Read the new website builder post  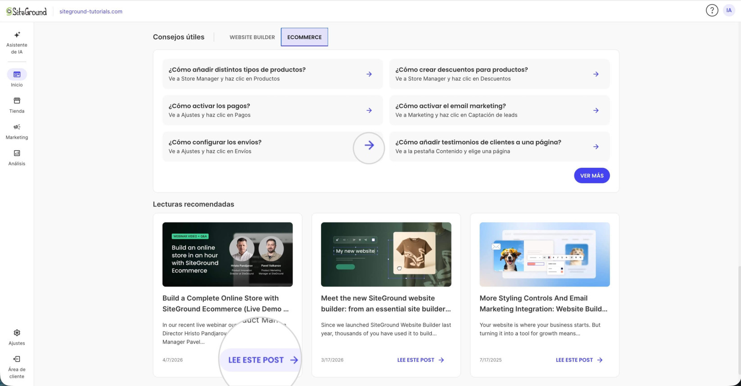(421, 360)
